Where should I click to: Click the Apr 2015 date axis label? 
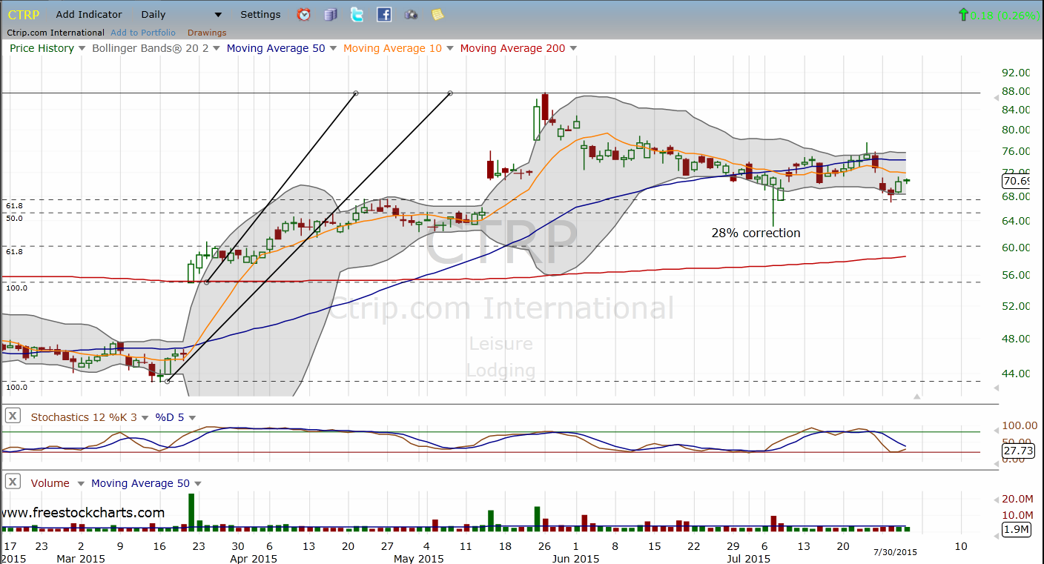pos(253,558)
